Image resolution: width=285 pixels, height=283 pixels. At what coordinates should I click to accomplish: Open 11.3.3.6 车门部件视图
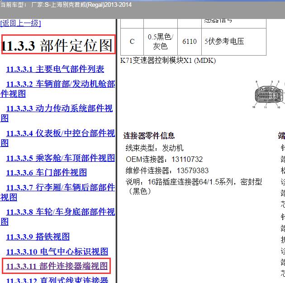coord(47,173)
